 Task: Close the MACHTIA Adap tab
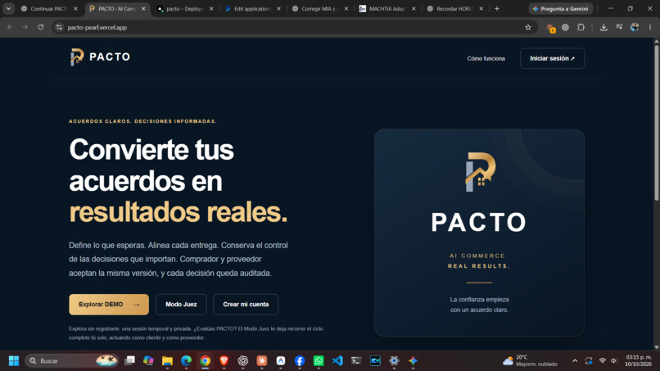[414, 8]
